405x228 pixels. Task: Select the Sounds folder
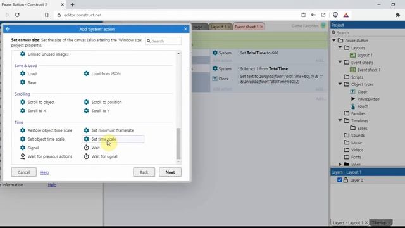coord(354,135)
